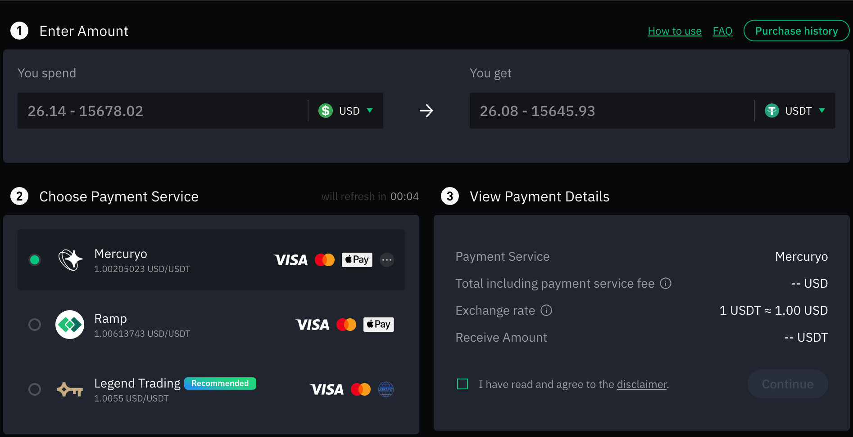Select the Ramp payment service radio
Image resolution: width=853 pixels, height=437 pixels.
tap(35, 325)
